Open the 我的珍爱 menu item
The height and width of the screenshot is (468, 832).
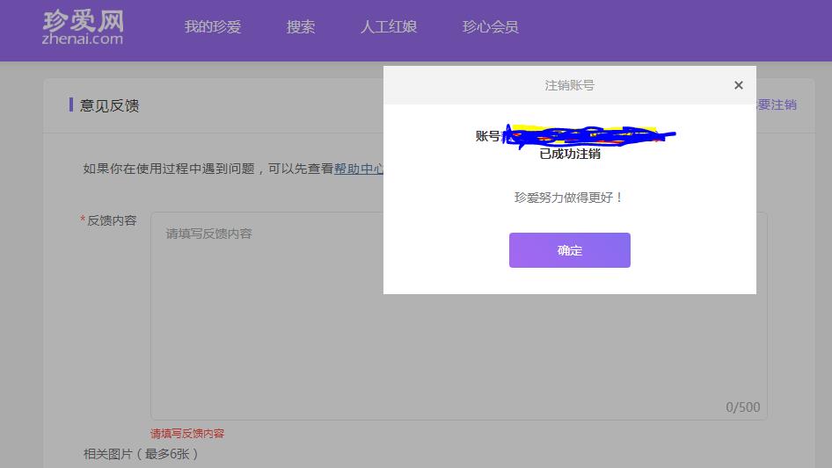pyautogui.click(x=213, y=26)
